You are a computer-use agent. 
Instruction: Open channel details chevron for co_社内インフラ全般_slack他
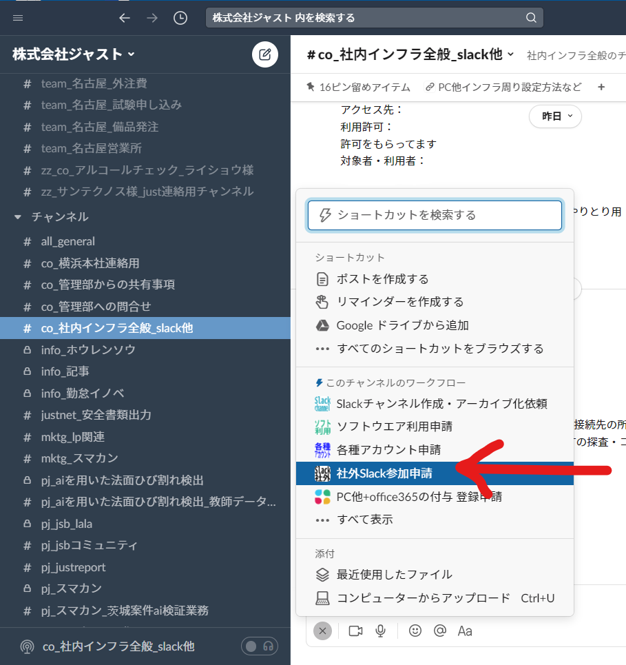tap(511, 54)
